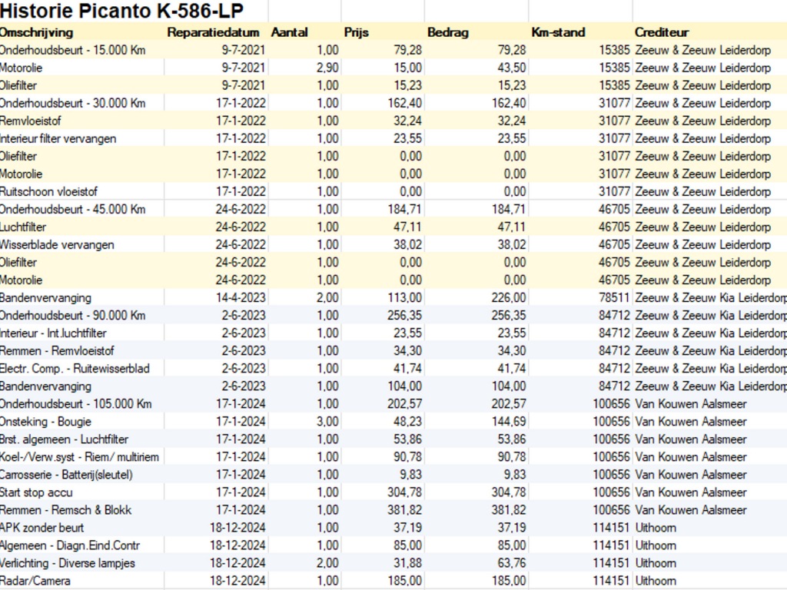Select the Wisserblade vervangen cell

[57, 245]
